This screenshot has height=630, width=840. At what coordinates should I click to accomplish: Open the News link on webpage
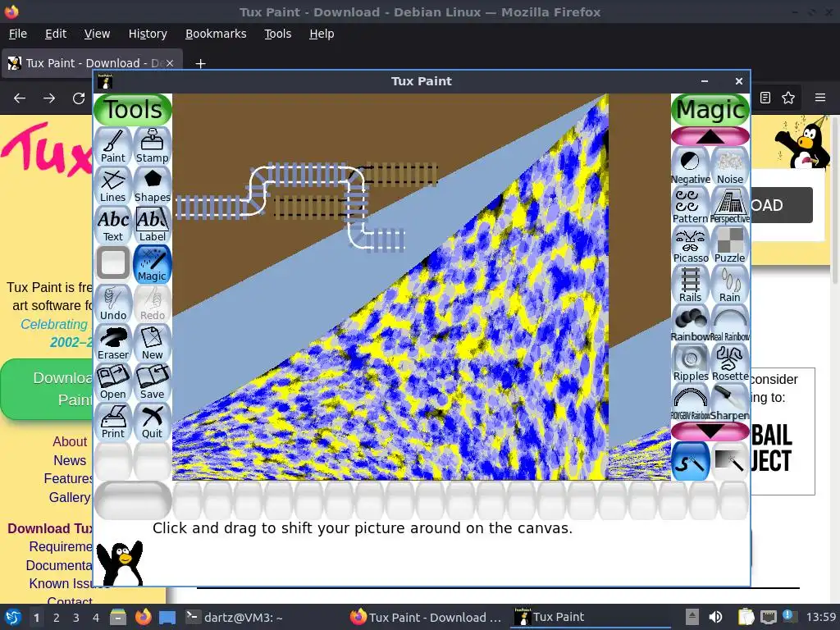pos(70,460)
